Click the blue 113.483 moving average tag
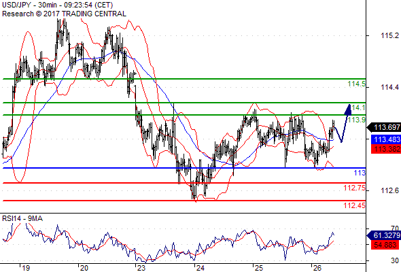Screen dimensions: 401x272 (x=386, y=139)
